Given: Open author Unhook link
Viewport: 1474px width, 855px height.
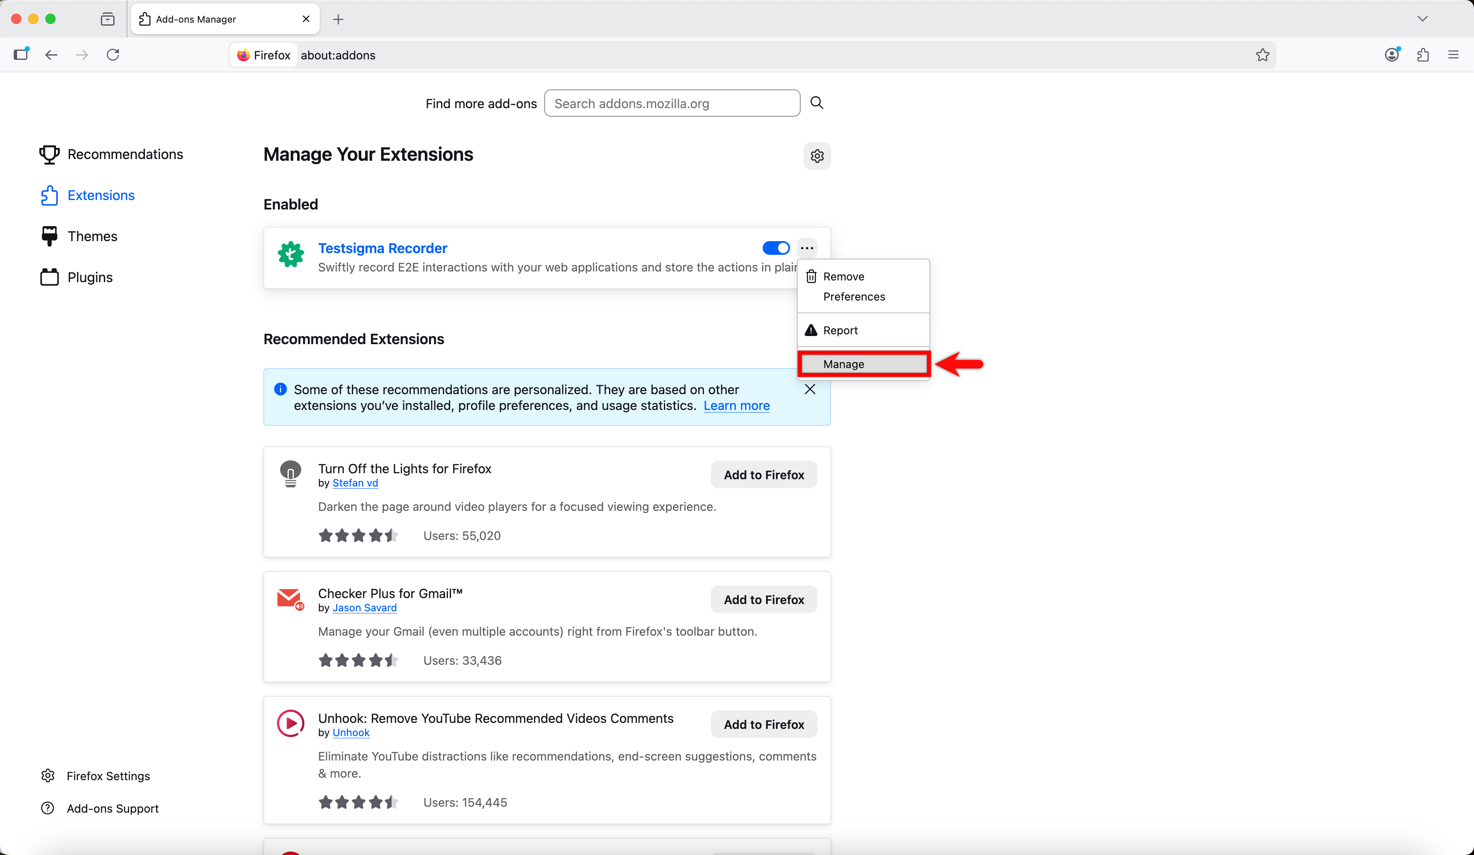Looking at the screenshot, I should tap(351, 733).
